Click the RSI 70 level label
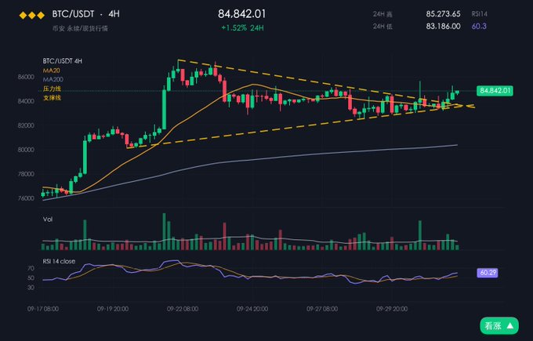The height and width of the screenshot is (341, 533). coord(31,268)
